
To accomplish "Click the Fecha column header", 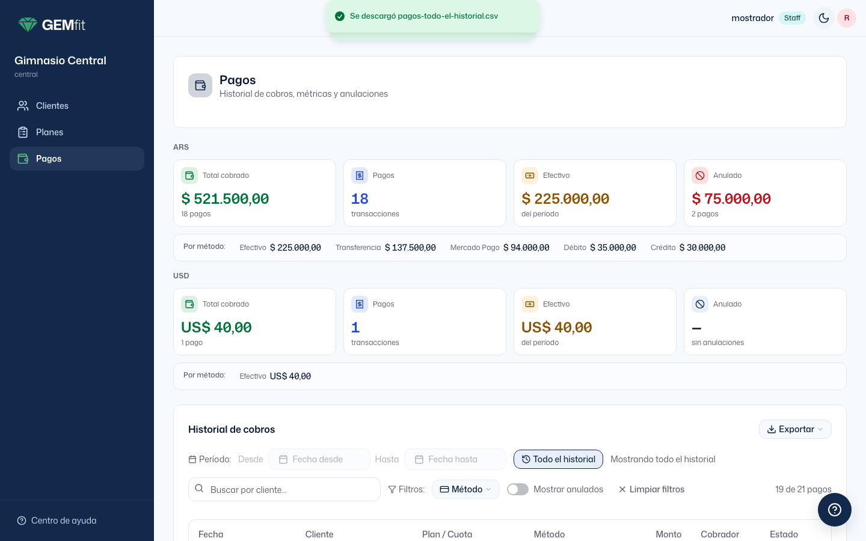I will click(210, 534).
